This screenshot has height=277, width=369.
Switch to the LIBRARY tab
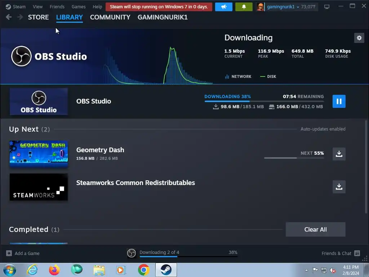[x=70, y=17]
